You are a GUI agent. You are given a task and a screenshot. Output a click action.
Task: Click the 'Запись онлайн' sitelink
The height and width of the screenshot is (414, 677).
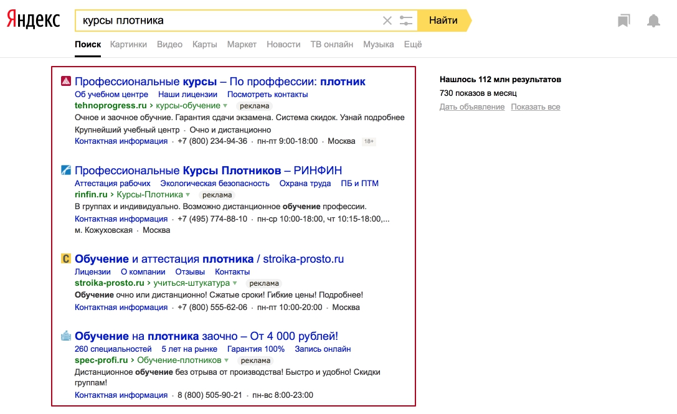[323, 349]
